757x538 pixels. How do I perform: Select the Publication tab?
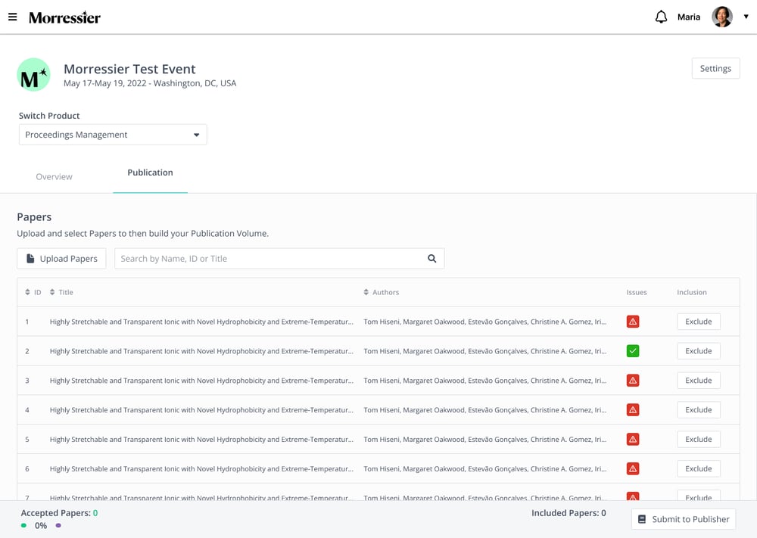click(150, 173)
